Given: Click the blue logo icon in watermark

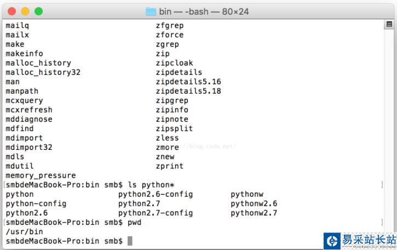Looking at the screenshot, I should click(x=332, y=241).
